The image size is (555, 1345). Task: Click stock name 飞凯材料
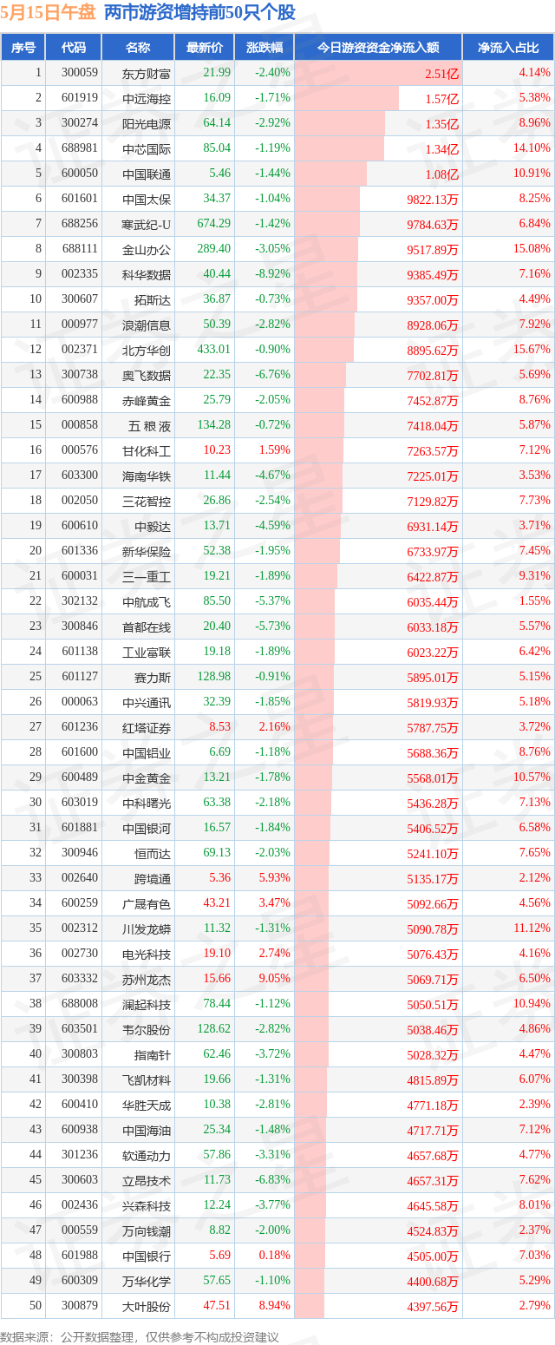147,1080
